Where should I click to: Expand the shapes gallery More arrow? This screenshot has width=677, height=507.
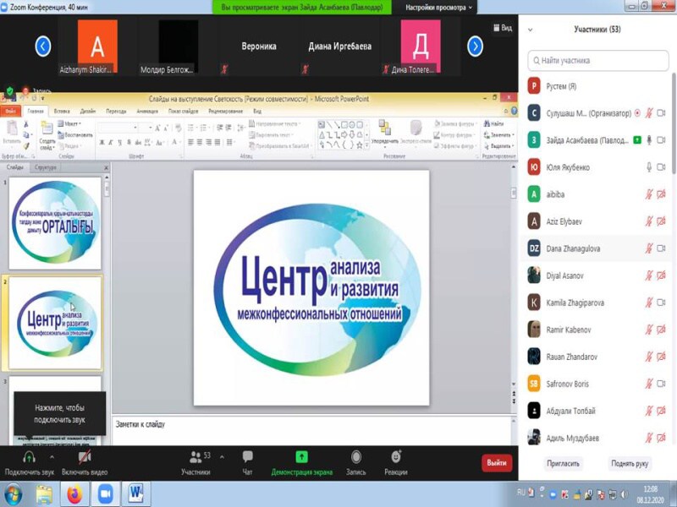click(x=367, y=146)
